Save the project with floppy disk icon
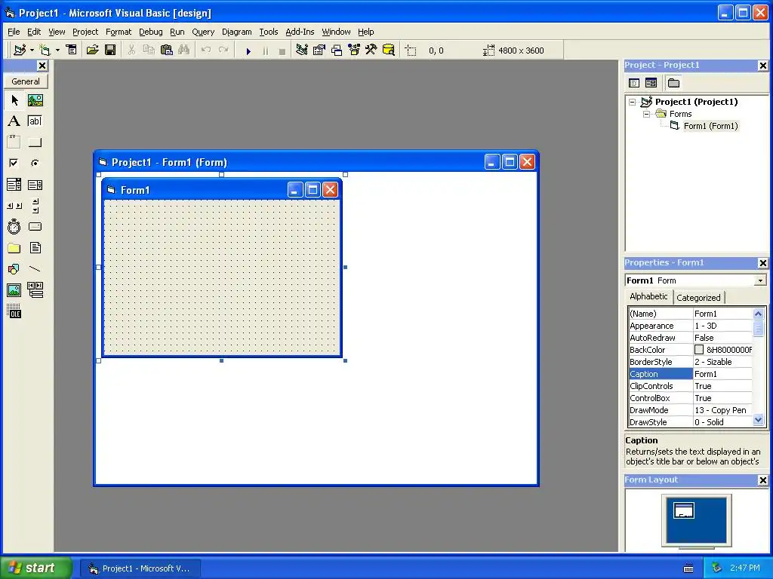 tap(110, 50)
